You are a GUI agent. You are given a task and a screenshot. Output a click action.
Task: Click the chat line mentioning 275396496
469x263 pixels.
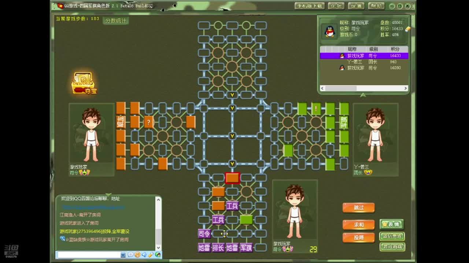click(x=95, y=231)
